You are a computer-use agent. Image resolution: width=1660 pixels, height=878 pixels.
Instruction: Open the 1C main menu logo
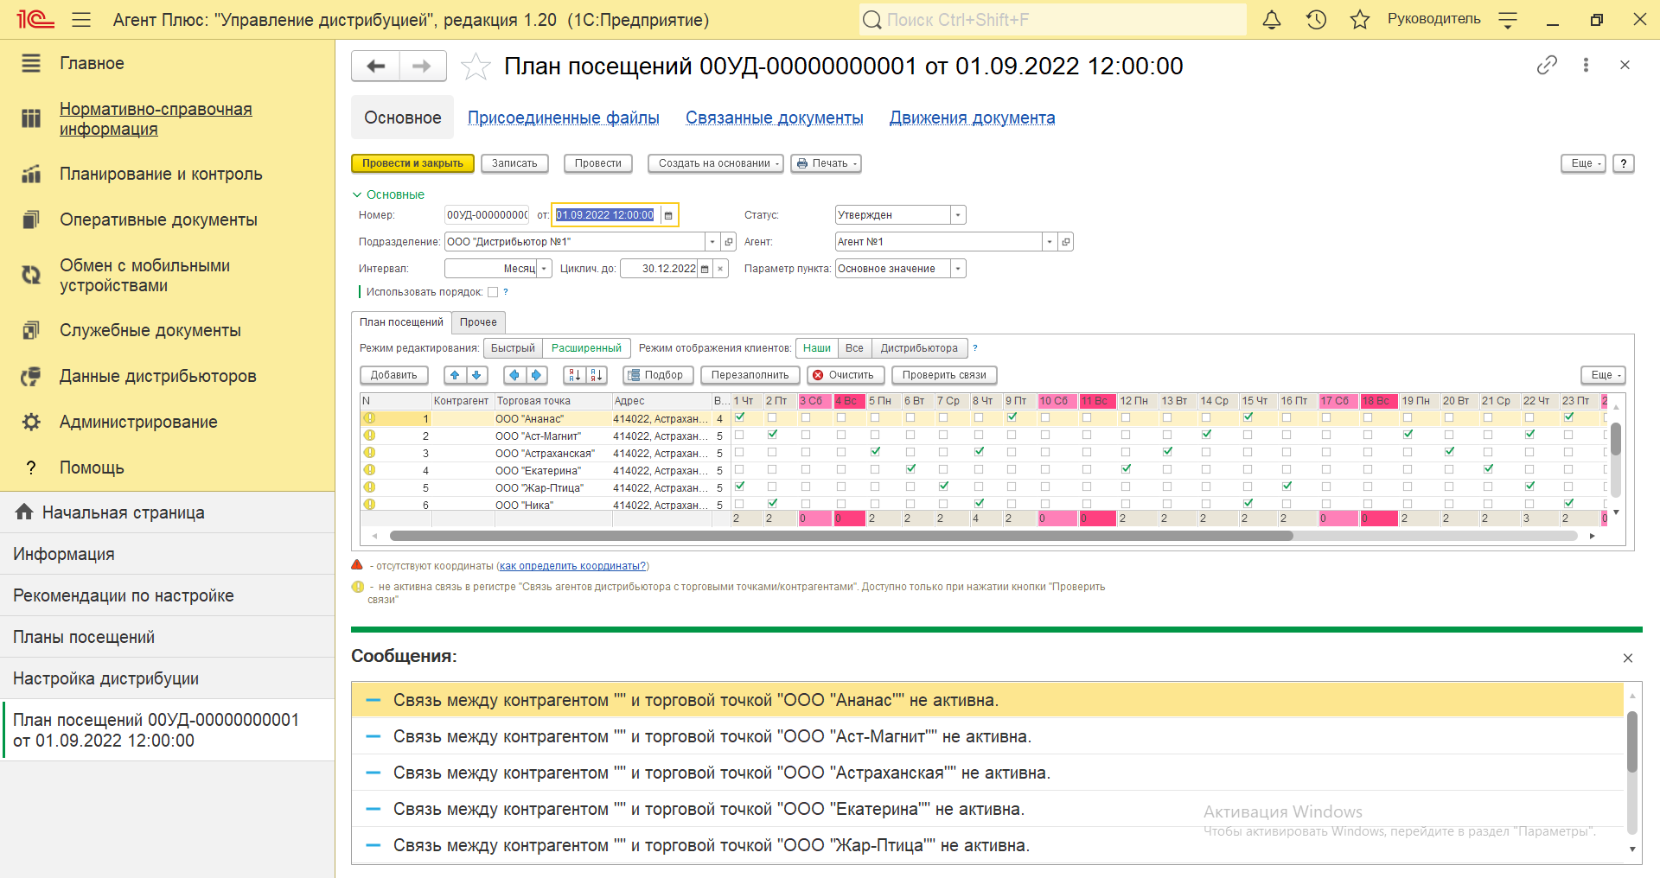[35, 19]
